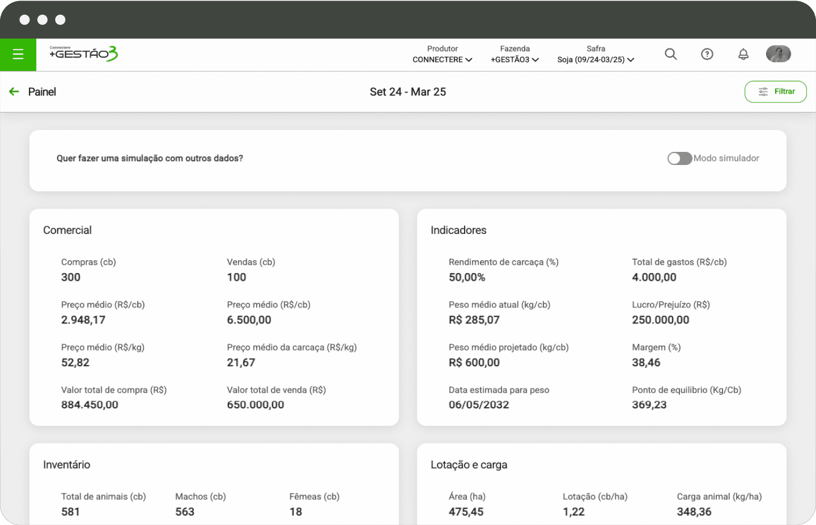Click the +Gestão3 logo
The width and height of the screenshot is (816, 525).
83,54
